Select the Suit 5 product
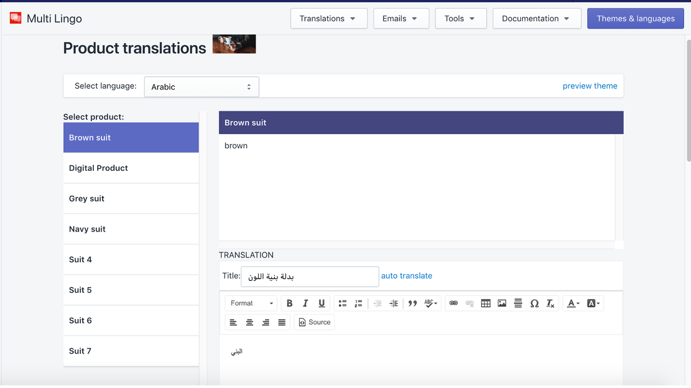Image resolution: width=691 pixels, height=388 pixels. [131, 290]
